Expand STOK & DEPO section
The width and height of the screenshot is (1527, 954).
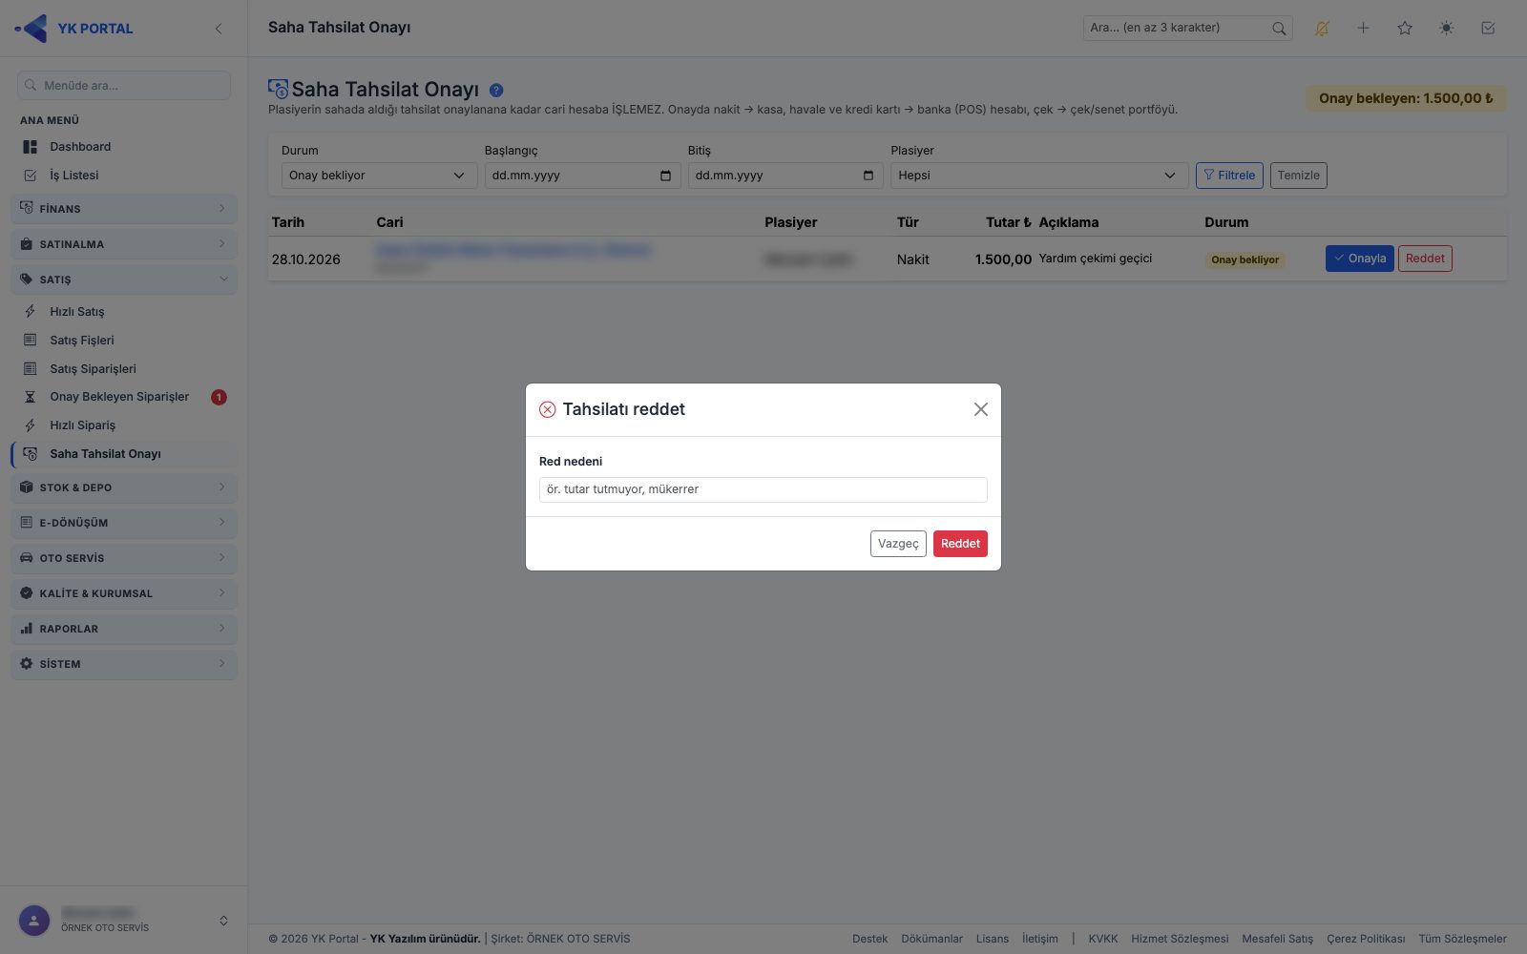pyautogui.click(x=124, y=487)
